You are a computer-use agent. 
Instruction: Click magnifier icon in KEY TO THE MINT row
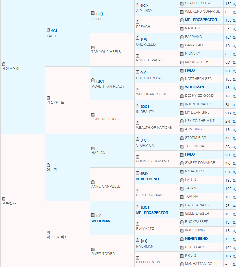pos(234,122)
